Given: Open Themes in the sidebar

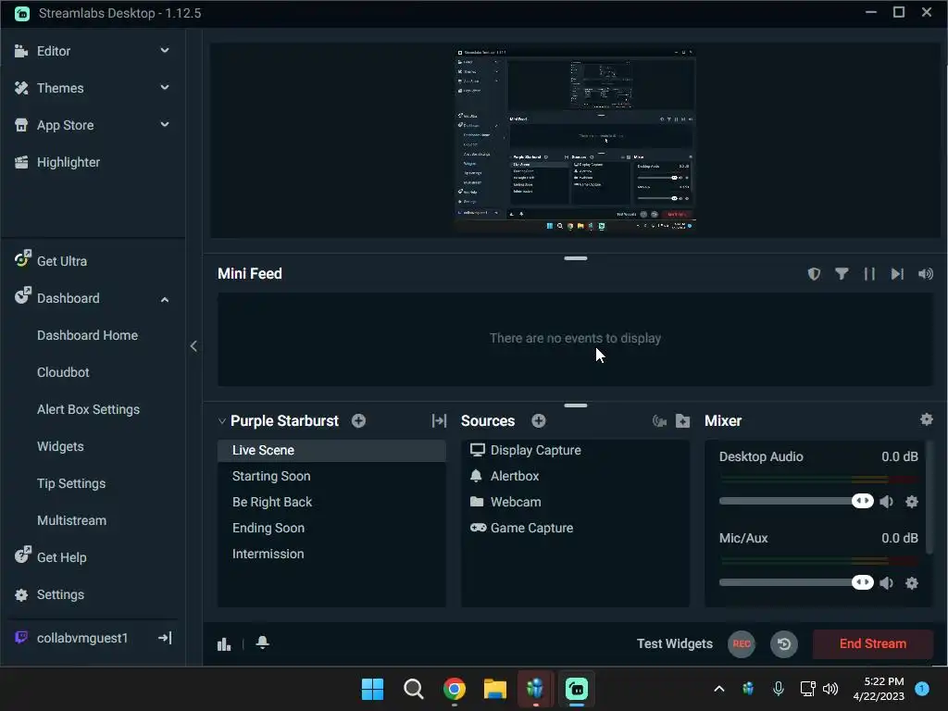Looking at the screenshot, I should [60, 88].
